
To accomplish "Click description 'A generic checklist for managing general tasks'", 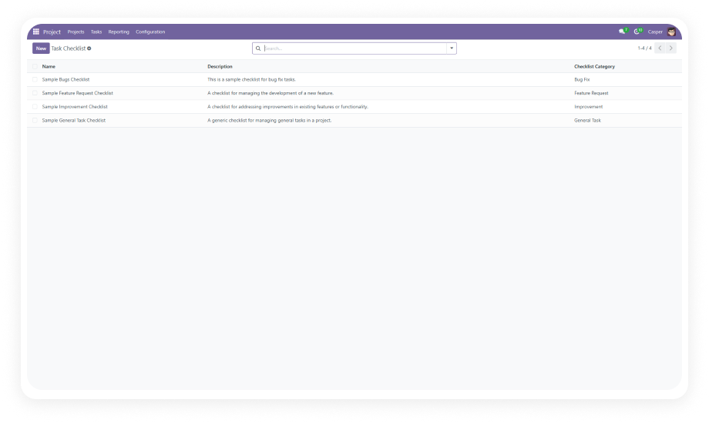I will click(270, 121).
